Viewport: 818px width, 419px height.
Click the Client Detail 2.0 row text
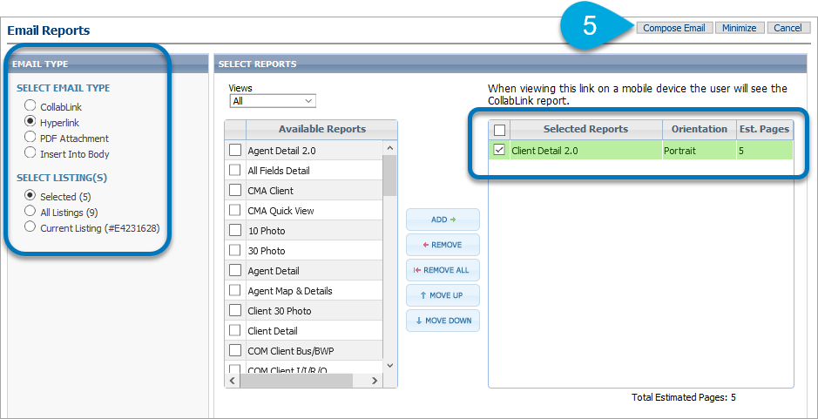(544, 151)
